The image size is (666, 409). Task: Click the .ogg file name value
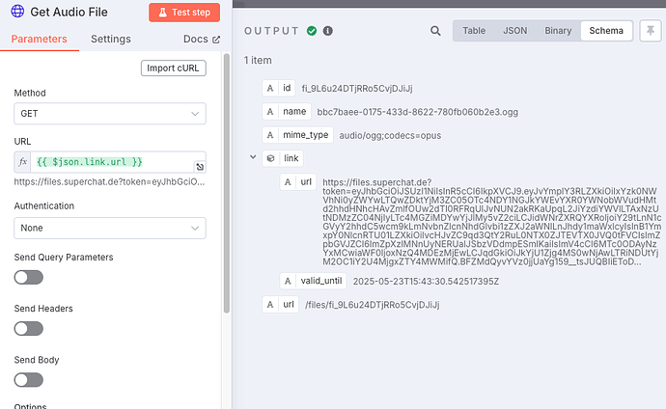(x=418, y=113)
